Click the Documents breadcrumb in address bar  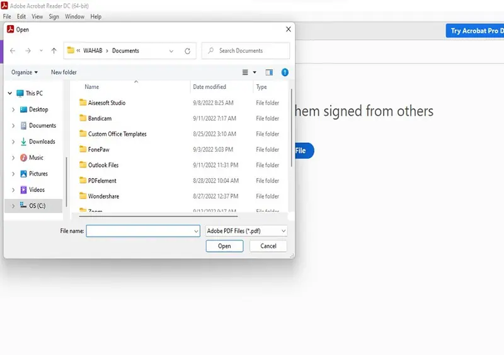(x=125, y=51)
